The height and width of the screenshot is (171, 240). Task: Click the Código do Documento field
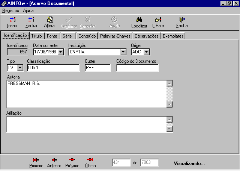[137, 68]
